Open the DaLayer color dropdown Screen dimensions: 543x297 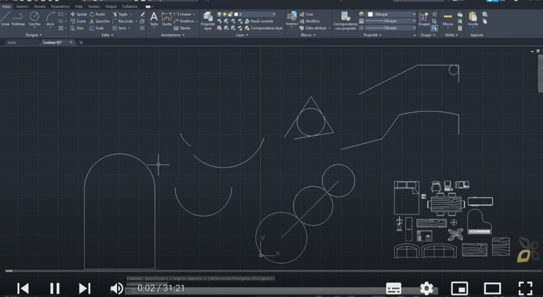click(391, 14)
